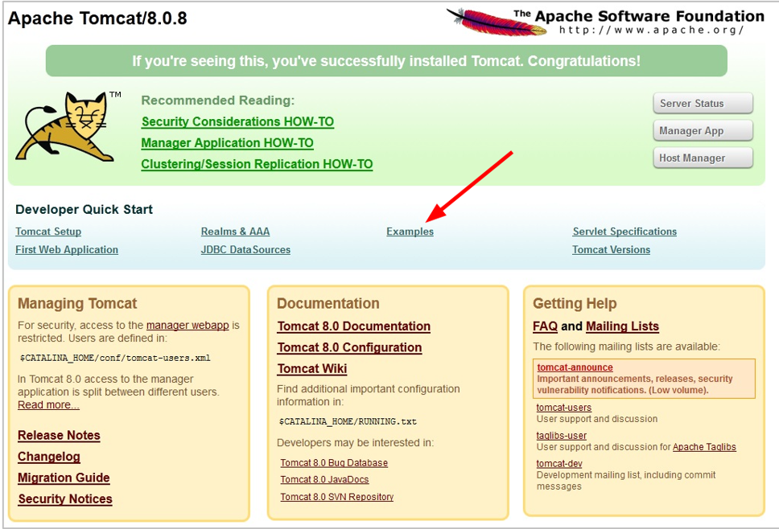Open the Tomcat 8.0 Documentation link
The height and width of the screenshot is (529, 779).
coord(353,326)
